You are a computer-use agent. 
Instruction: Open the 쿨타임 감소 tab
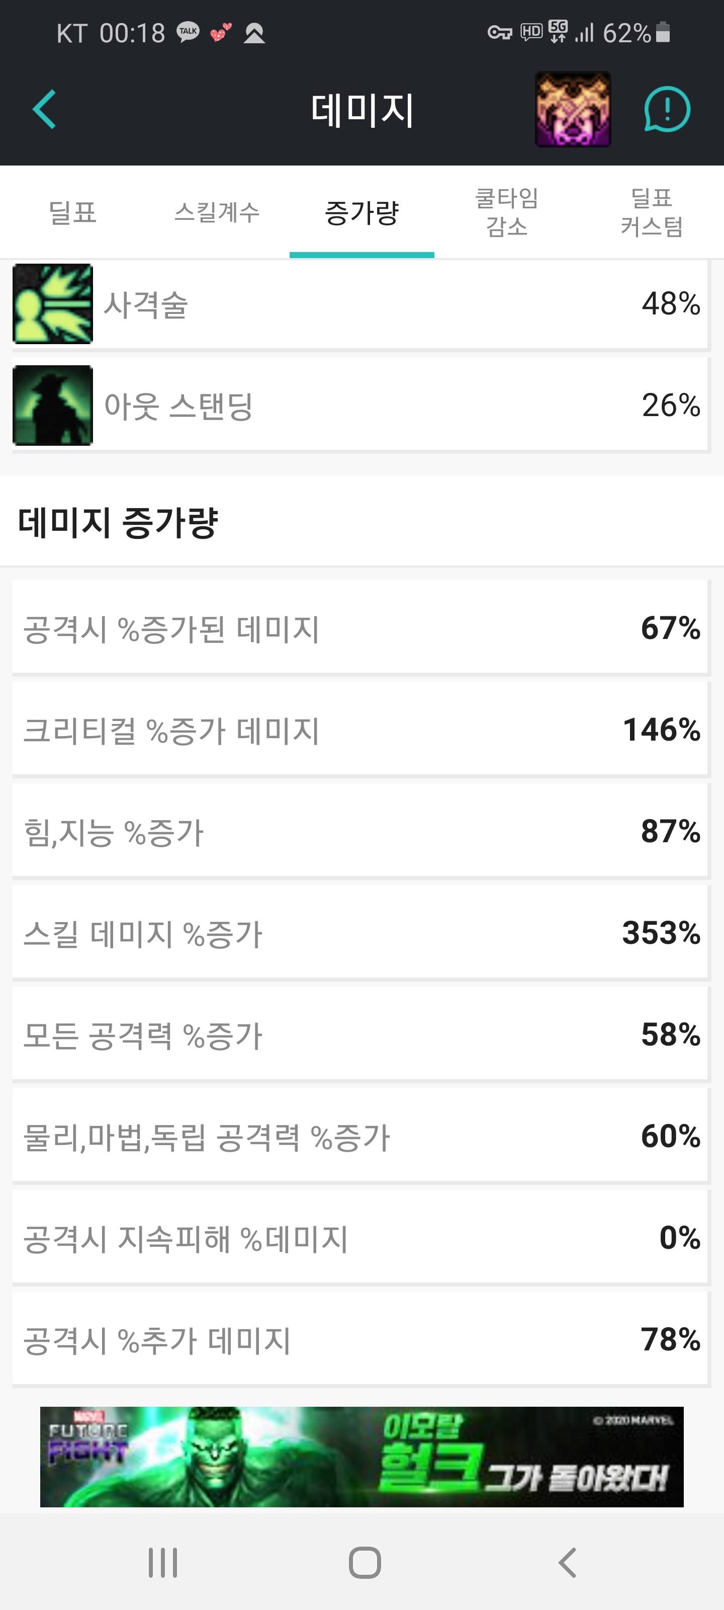coord(507,212)
